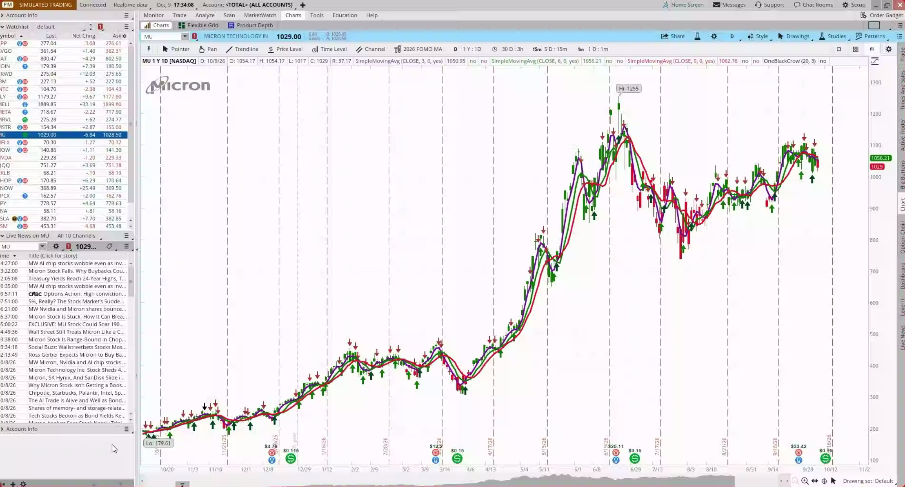This screenshot has height=487, width=905.
Task: Open drawing toolbar settings gear
Action: [889, 49]
